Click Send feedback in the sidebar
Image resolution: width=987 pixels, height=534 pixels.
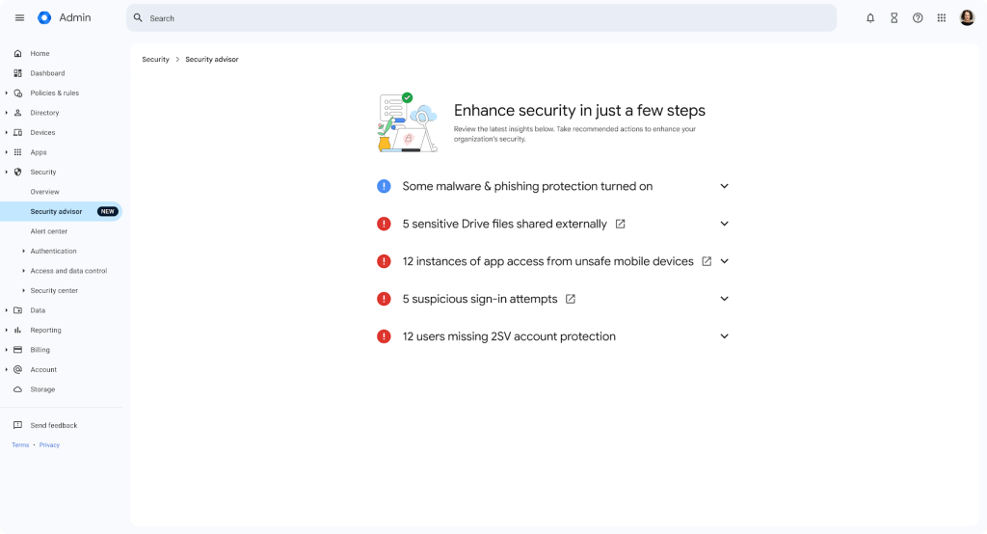53,425
